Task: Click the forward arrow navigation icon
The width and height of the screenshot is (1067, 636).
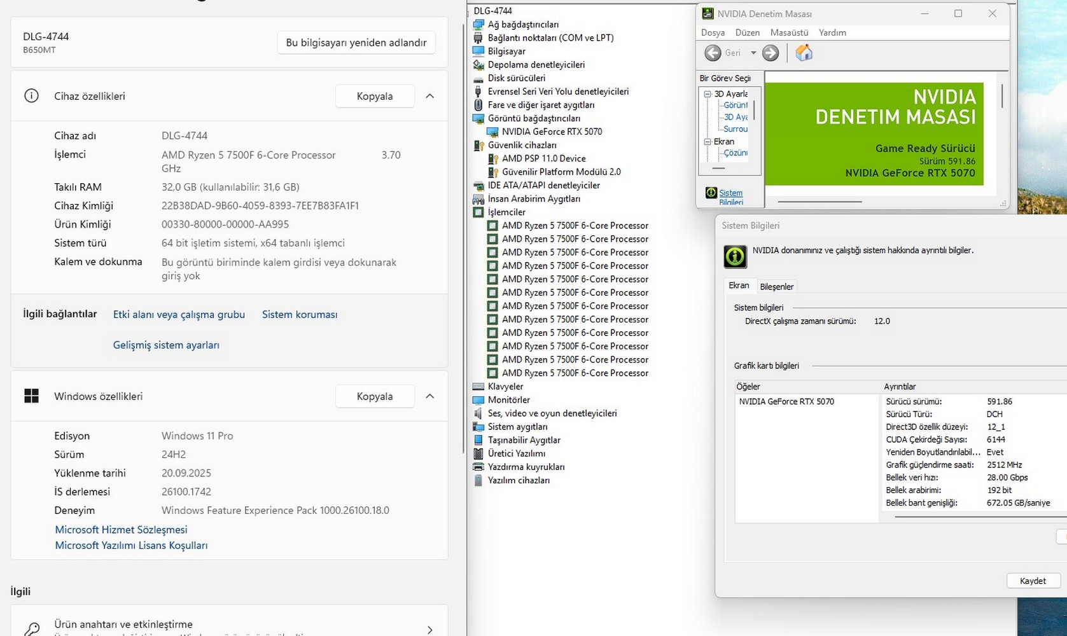Action: click(771, 53)
